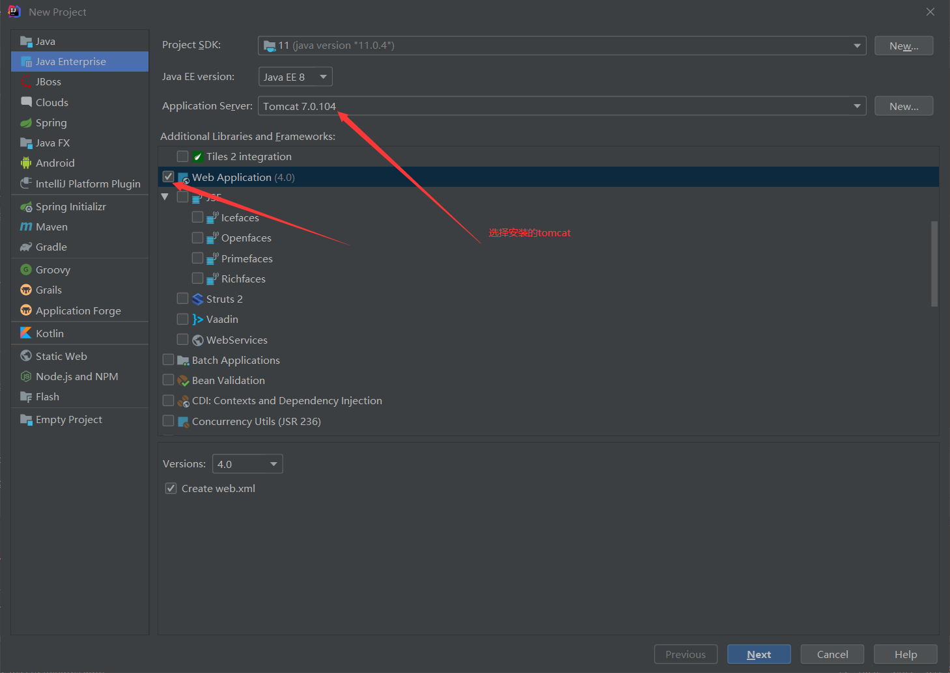This screenshot has width=950, height=673.
Task: Click the Tiles 2 integration icon
Action: coord(198,157)
